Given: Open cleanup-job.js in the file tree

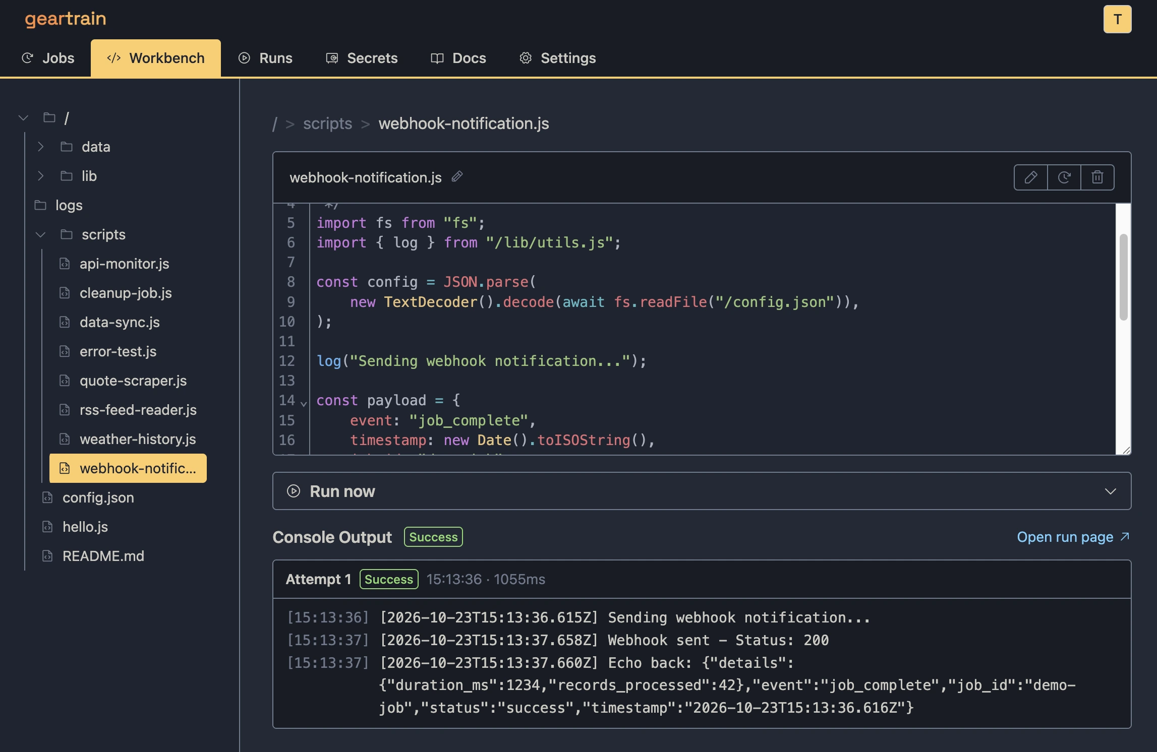Looking at the screenshot, I should click(126, 293).
